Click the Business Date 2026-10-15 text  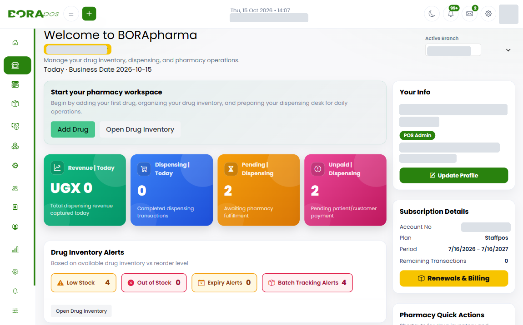(x=110, y=69)
